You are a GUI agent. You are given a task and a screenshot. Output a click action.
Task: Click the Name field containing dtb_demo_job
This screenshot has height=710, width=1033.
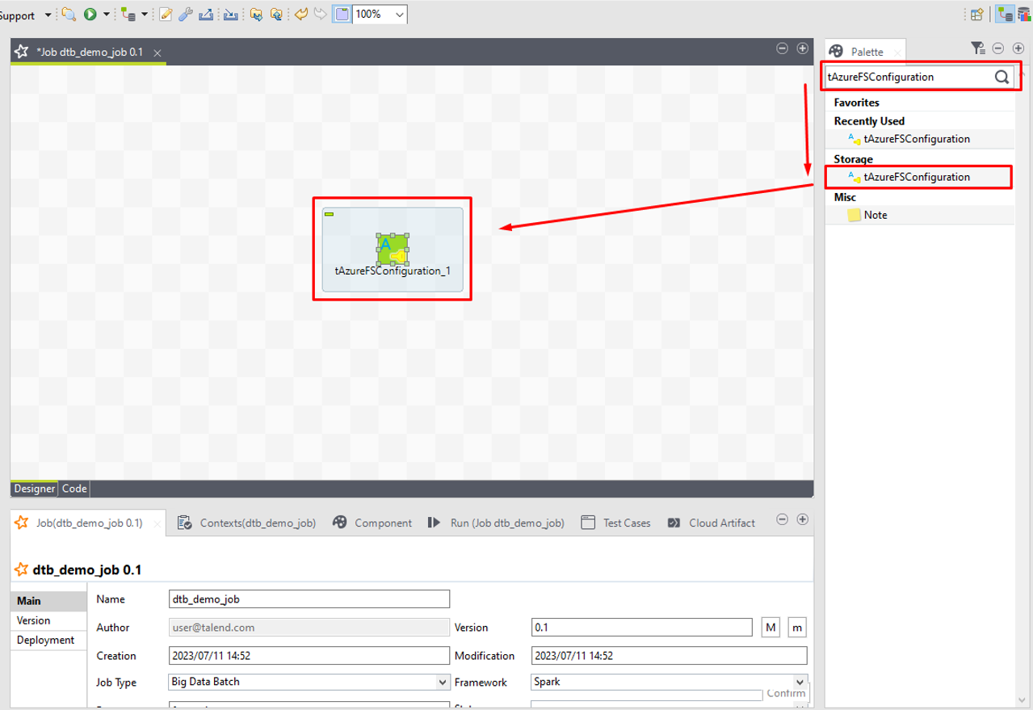coord(309,599)
